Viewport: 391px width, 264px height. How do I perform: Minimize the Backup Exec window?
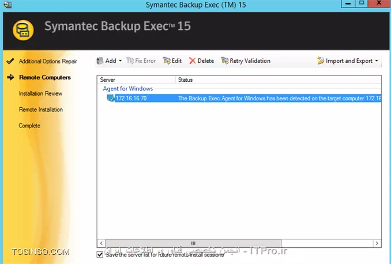[x=348, y=3]
